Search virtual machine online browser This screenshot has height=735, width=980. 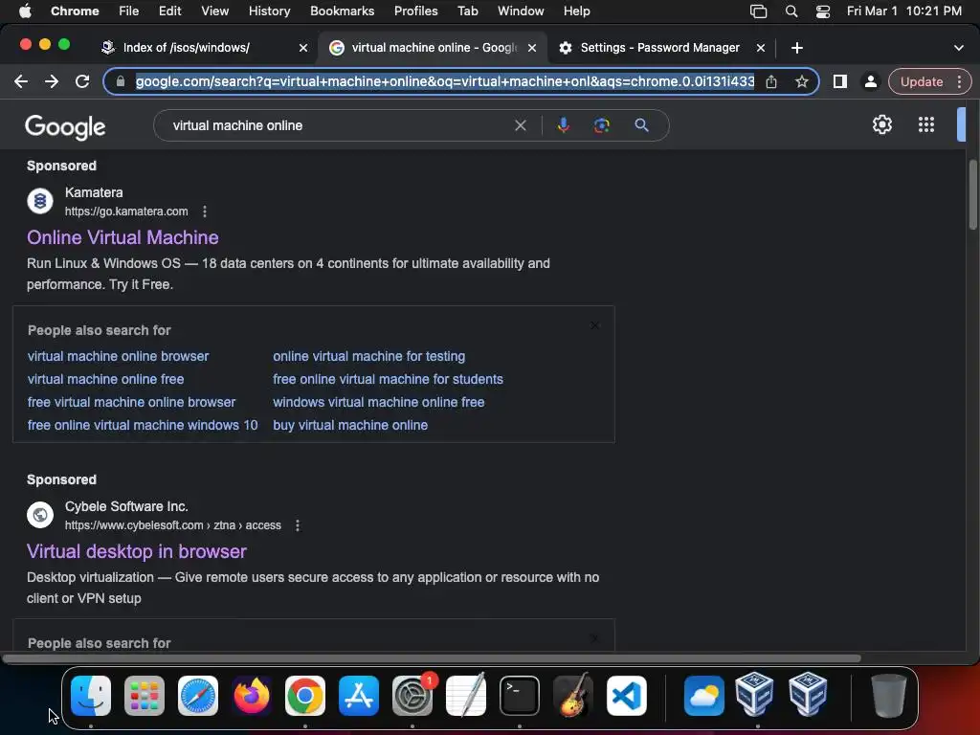(118, 356)
